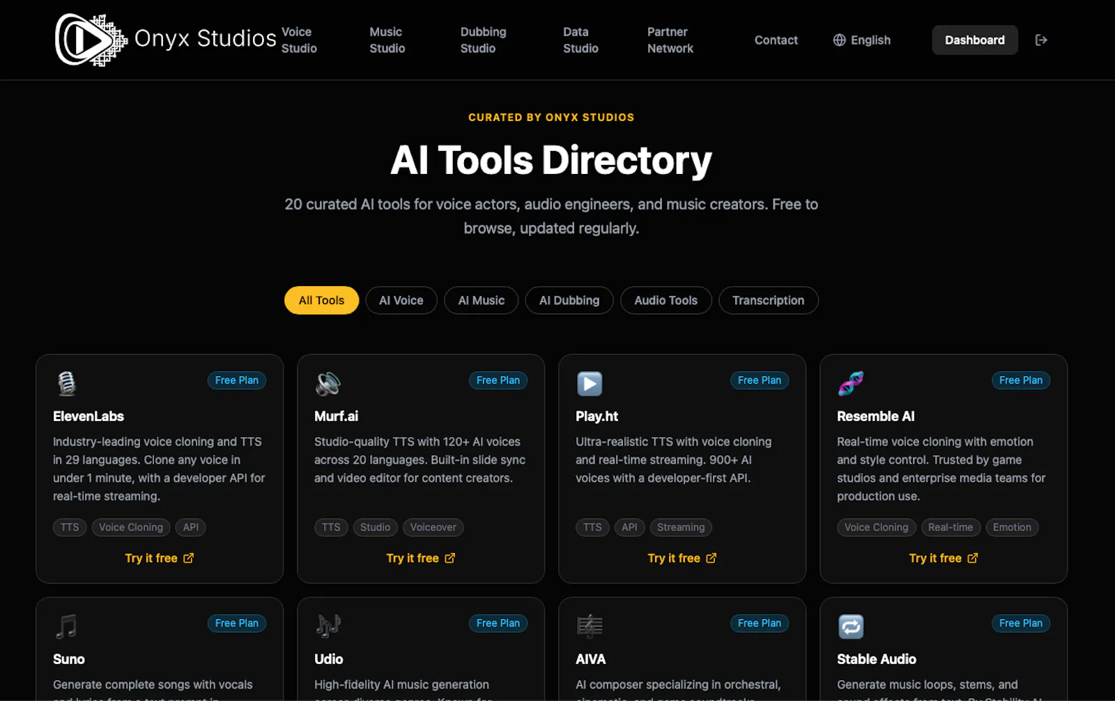Click the Real-time tag on Resemble AI
The width and height of the screenshot is (1115, 701).
tap(951, 528)
